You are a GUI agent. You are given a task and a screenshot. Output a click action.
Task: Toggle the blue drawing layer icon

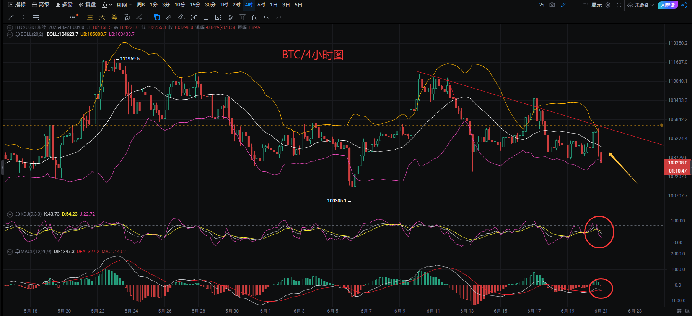(x=157, y=17)
